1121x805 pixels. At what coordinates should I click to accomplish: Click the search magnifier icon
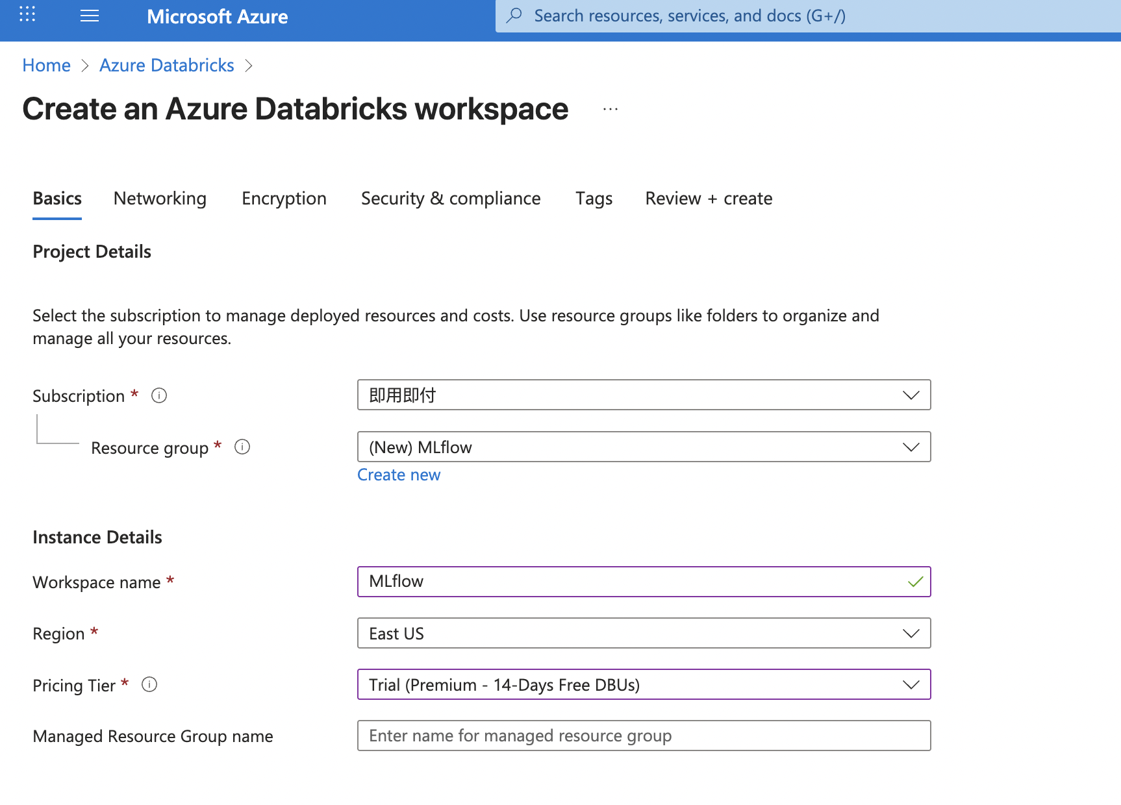[514, 16]
